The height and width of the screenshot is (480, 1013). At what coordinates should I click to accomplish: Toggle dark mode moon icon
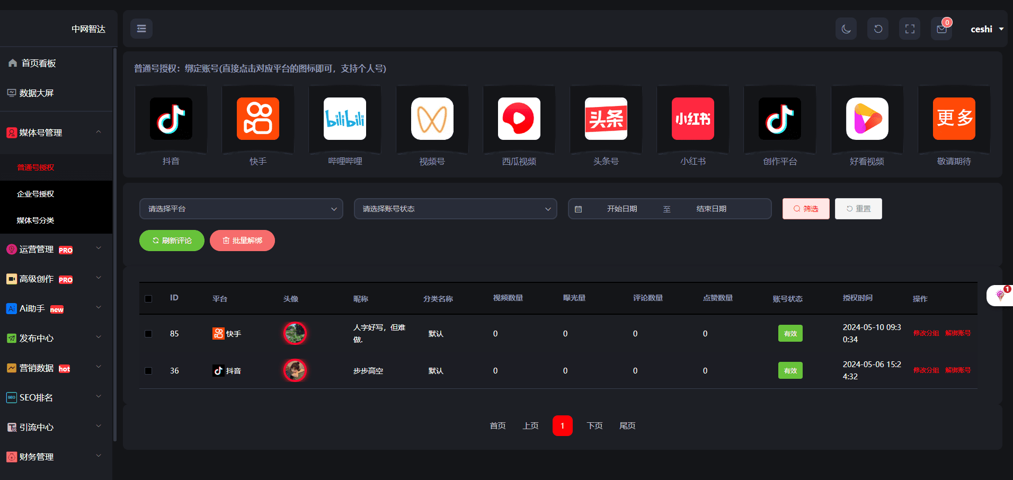tap(846, 29)
